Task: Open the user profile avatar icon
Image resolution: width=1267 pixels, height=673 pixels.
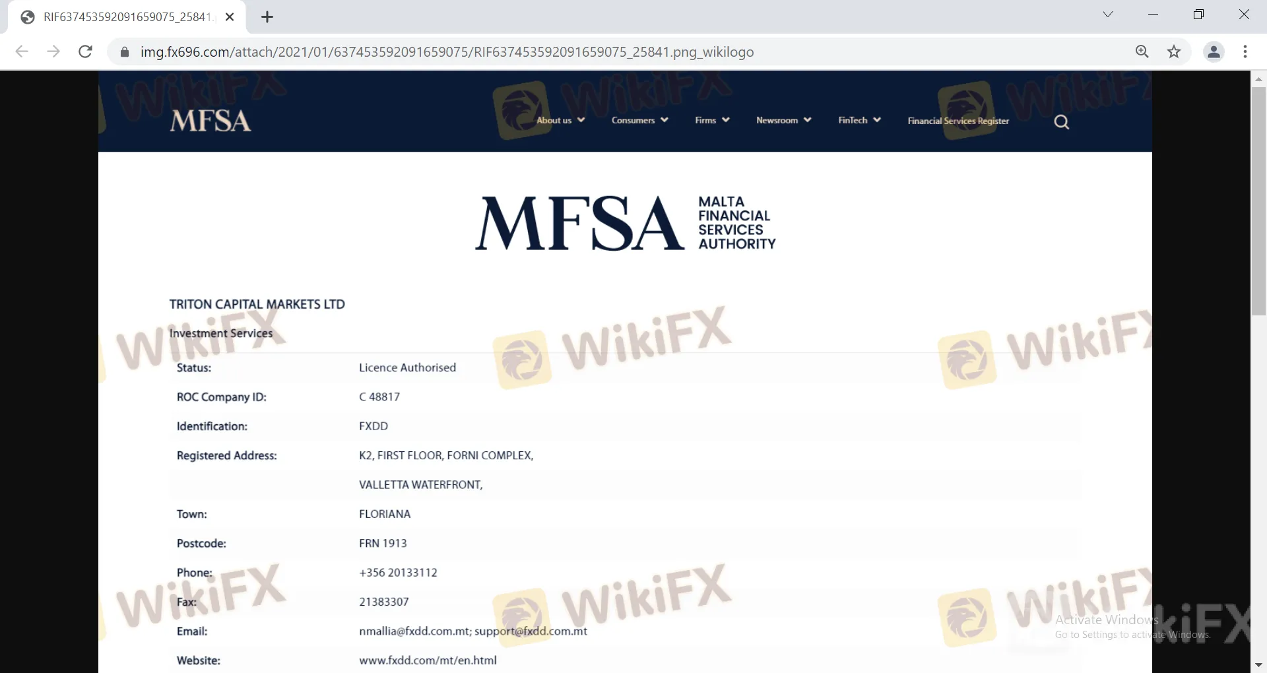Action: tap(1214, 51)
